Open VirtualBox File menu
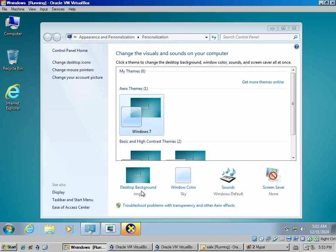This screenshot has width=336, height=252. coord(5,9)
